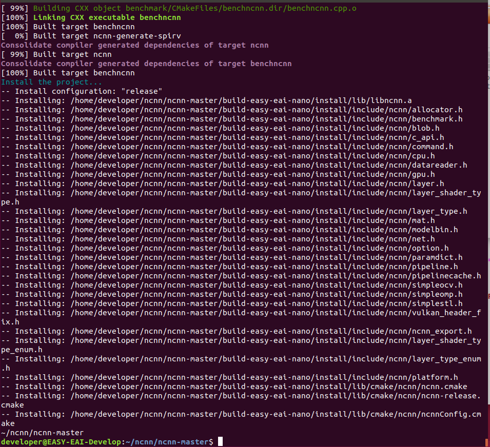Click the layer_type.h install line
490x447 pixels.
234,211
